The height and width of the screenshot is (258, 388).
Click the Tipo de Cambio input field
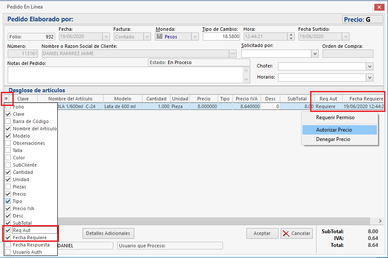tap(221, 37)
